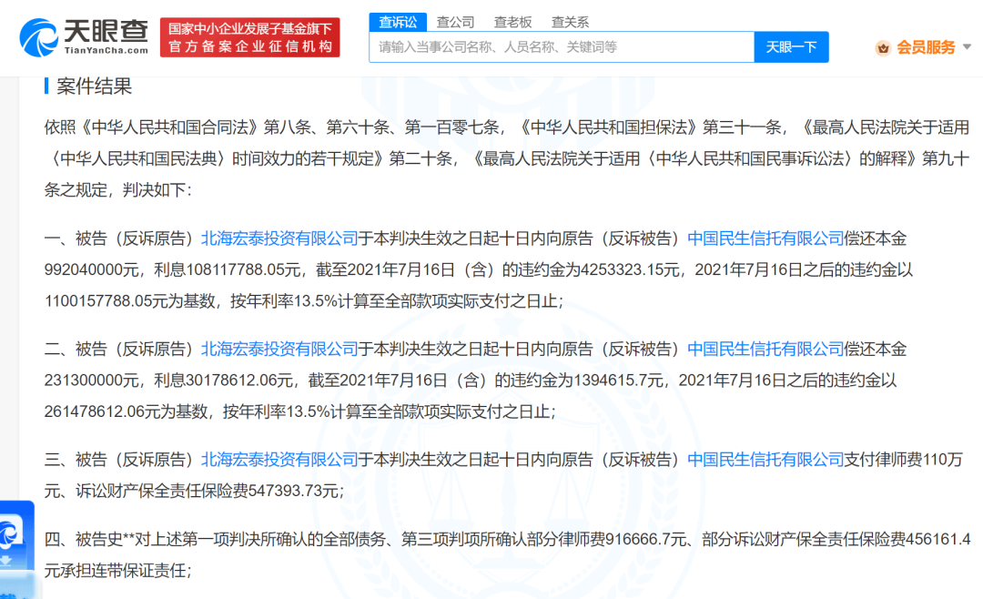
Task: Switch to the 查关系 tab
Action: [570, 22]
